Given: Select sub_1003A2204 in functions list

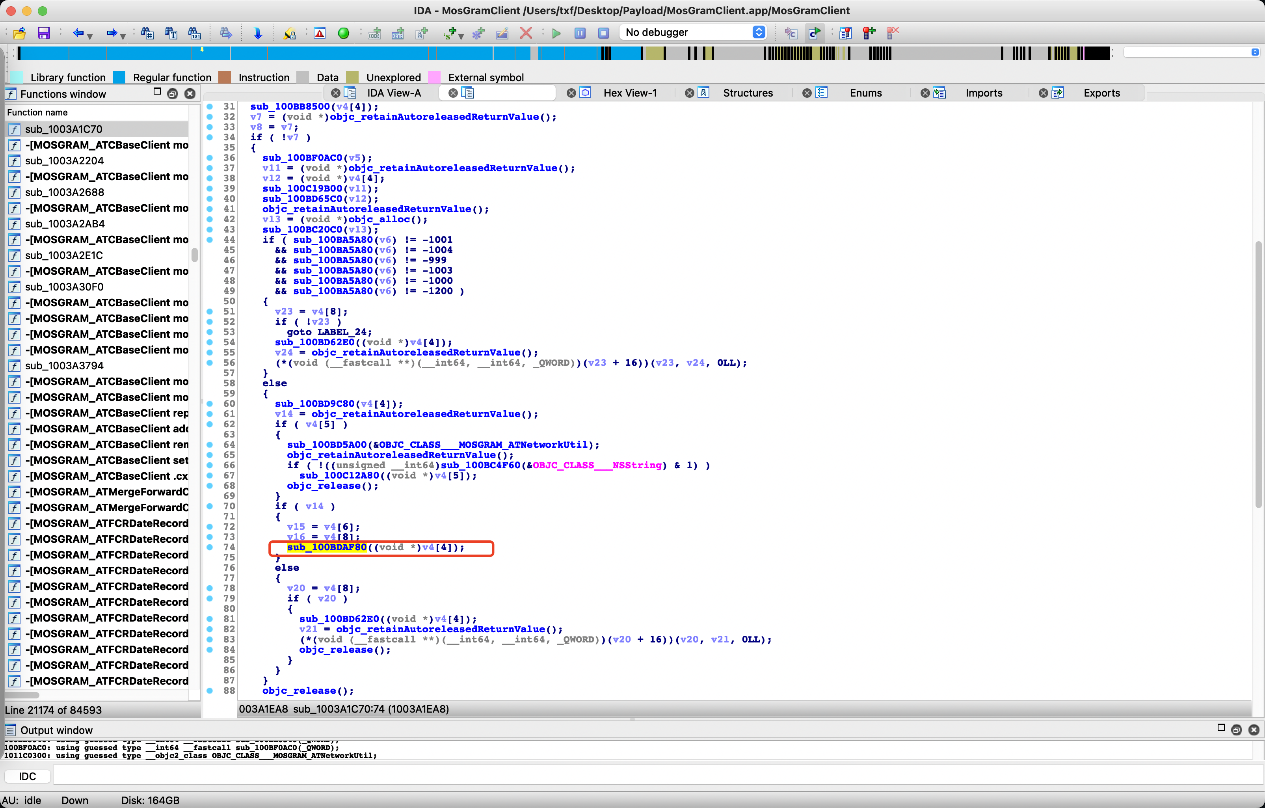Looking at the screenshot, I should (97, 161).
